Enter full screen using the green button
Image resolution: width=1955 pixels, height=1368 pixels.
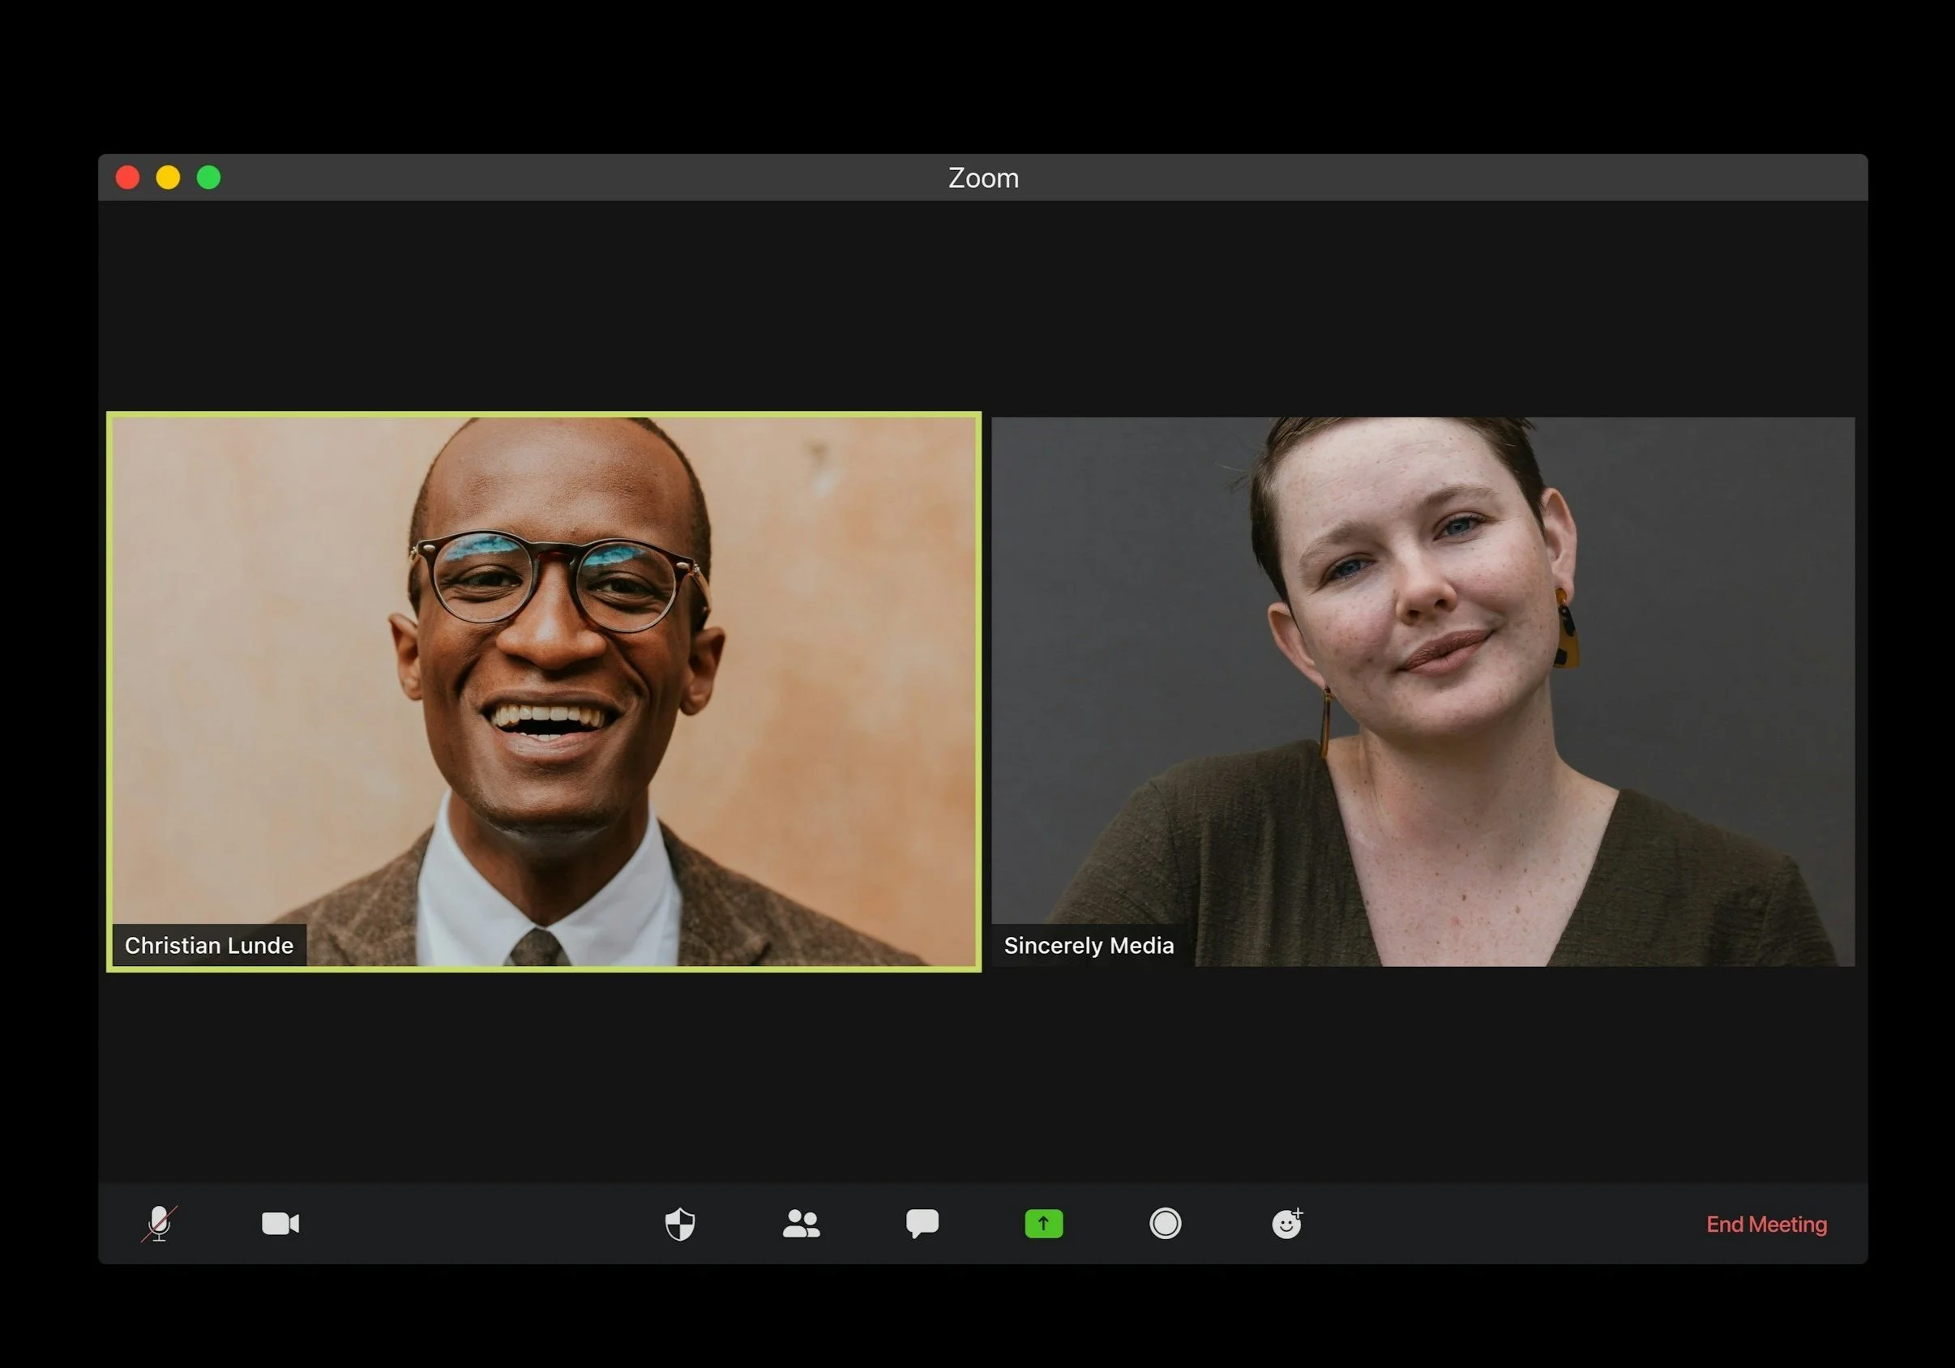208,177
